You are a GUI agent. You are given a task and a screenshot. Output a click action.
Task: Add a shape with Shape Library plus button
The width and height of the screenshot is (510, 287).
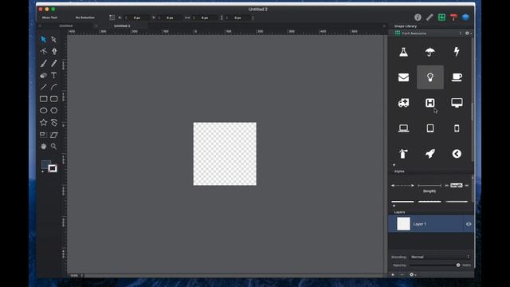[394, 165]
